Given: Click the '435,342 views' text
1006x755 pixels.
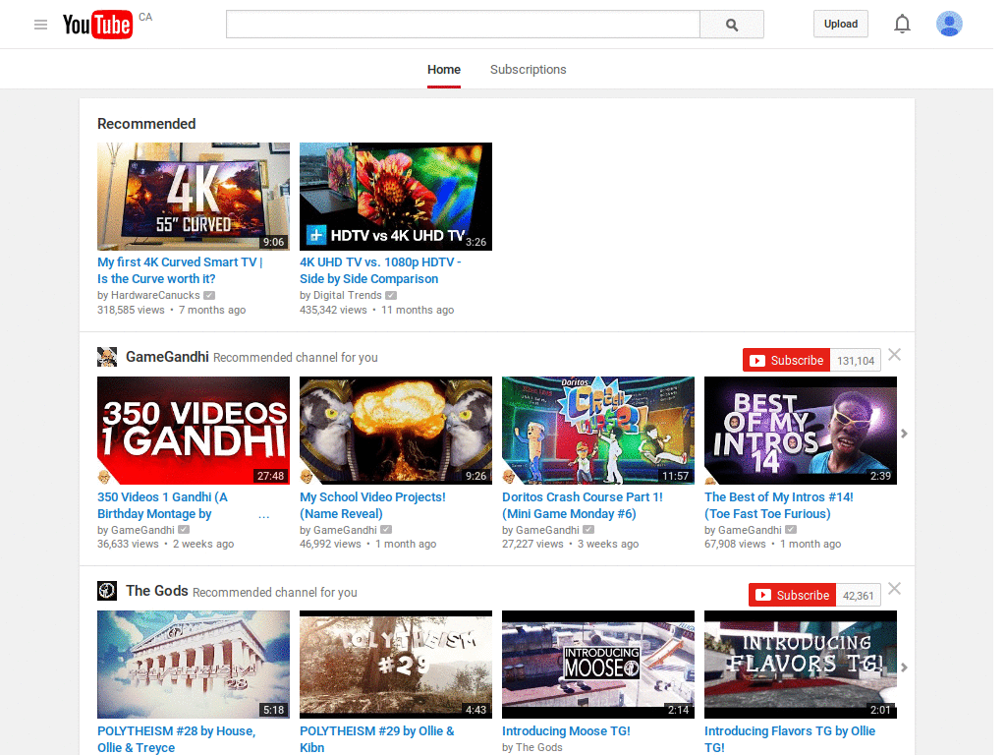Looking at the screenshot, I should tap(333, 310).
